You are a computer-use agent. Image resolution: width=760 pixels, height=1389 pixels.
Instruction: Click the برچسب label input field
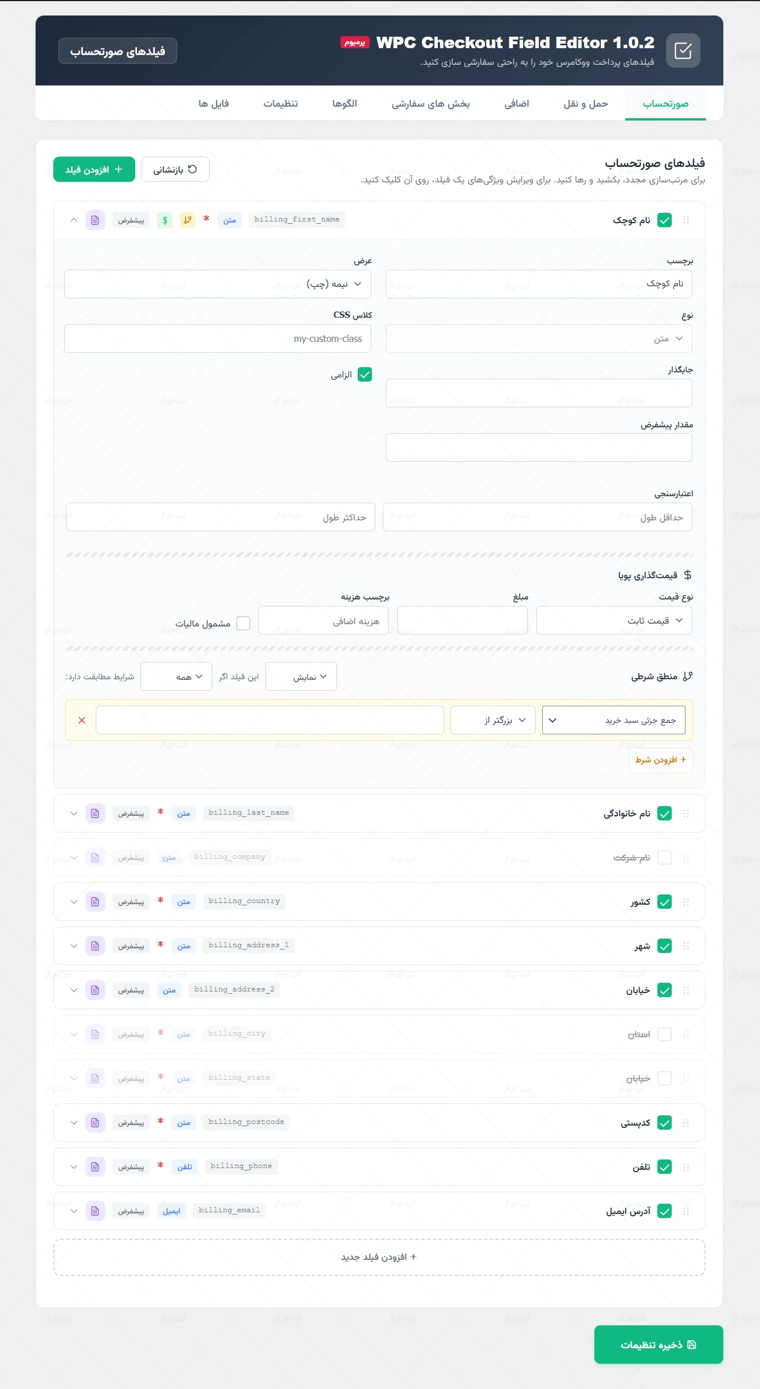tap(539, 284)
